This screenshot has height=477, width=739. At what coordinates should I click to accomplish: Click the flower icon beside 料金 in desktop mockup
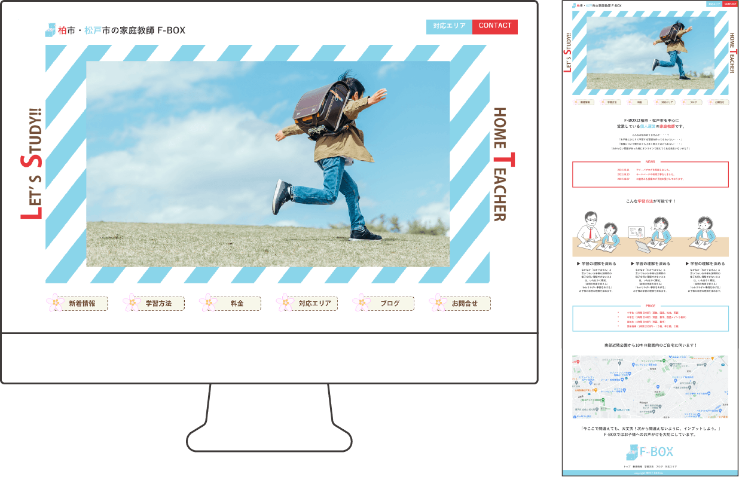pos(208,302)
